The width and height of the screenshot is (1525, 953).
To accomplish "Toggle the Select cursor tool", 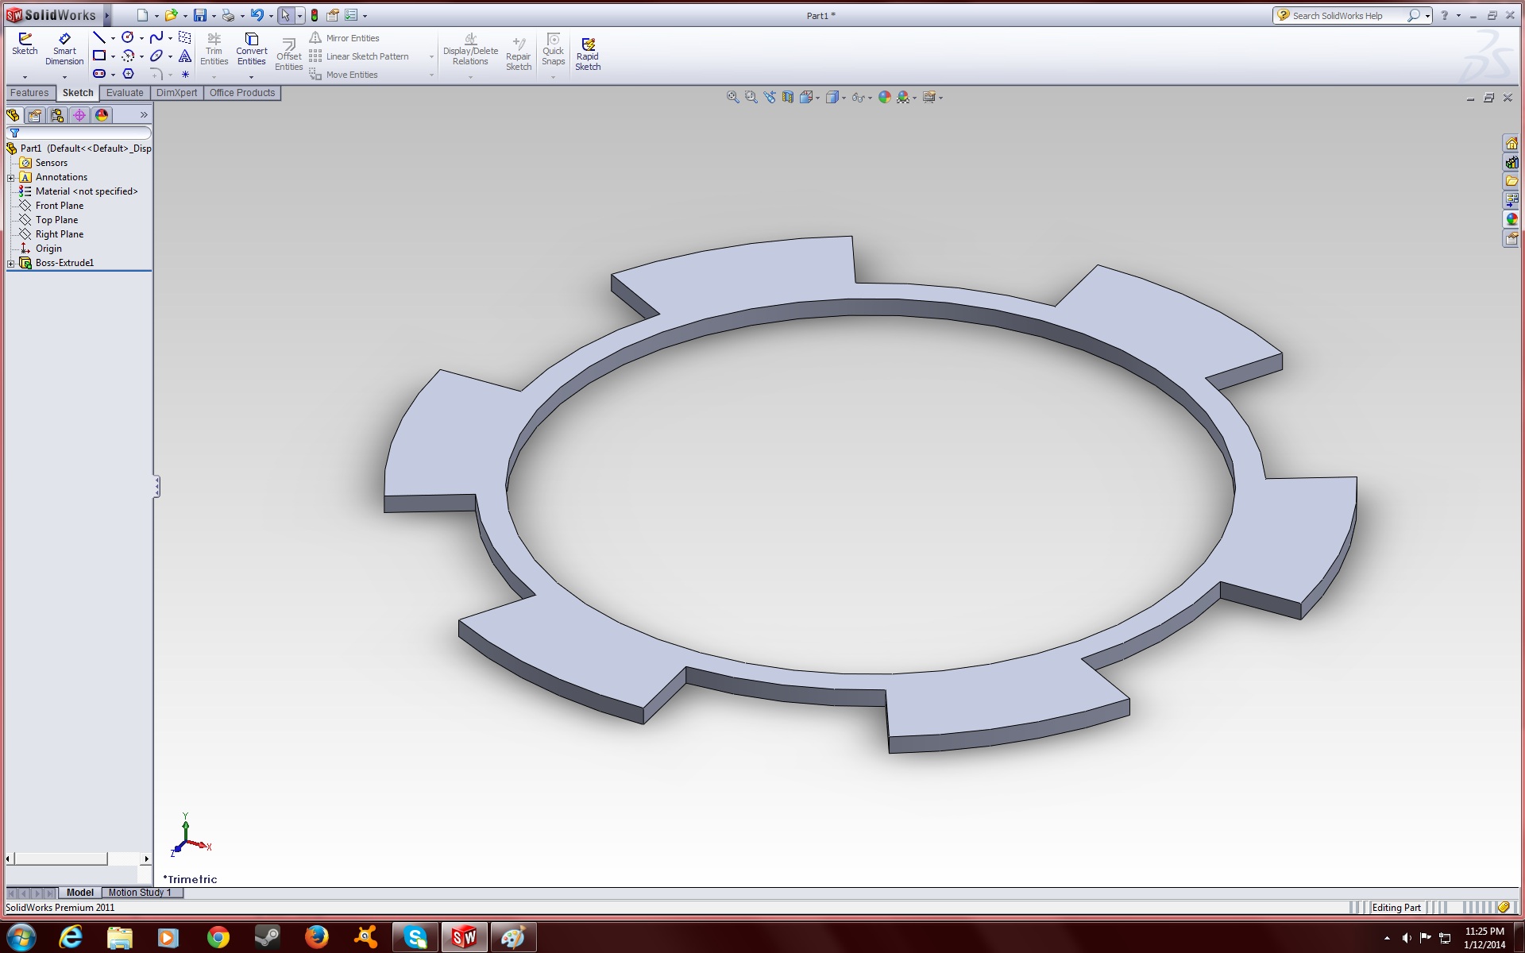I will (285, 15).
